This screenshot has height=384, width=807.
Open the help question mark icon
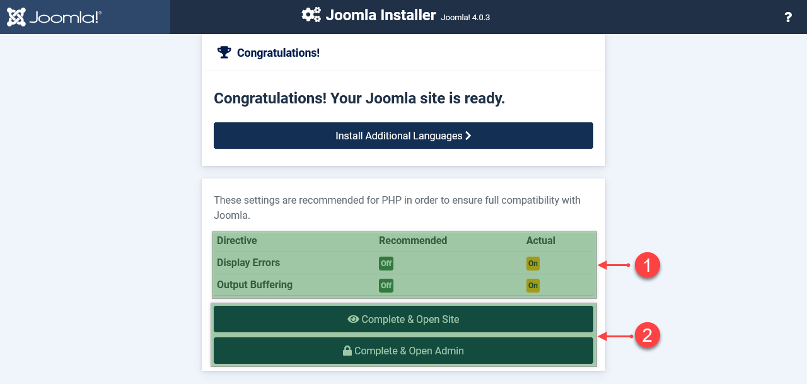click(788, 17)
